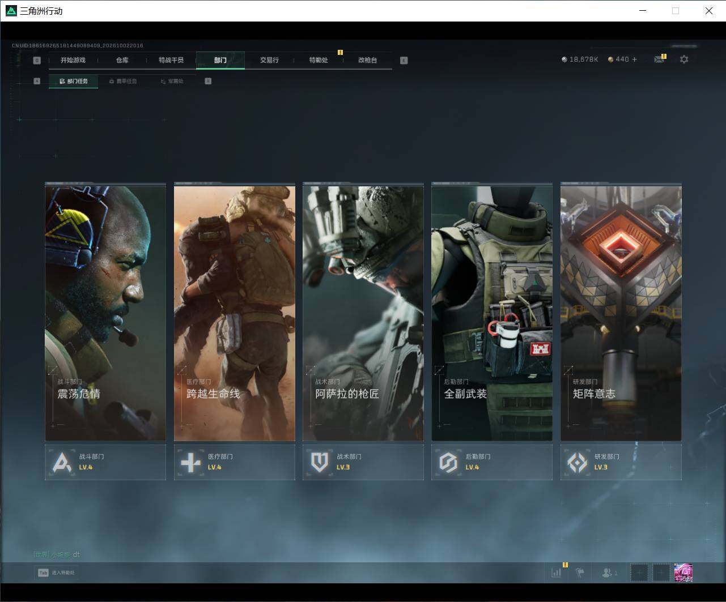This screenshot has width=726, height=602.
Task: Open the 特战干员 tab
Action: tap(171, 60)
